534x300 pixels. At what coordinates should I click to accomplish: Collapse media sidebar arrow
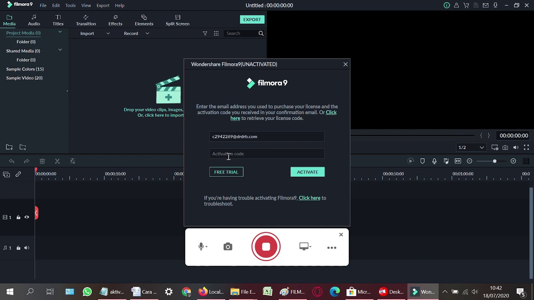pos(67,91)
